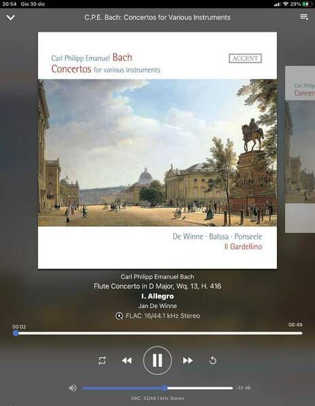Collapse the now playing view with chevron
The width and height of the screenshot is (315, 406).
point(11,18)
